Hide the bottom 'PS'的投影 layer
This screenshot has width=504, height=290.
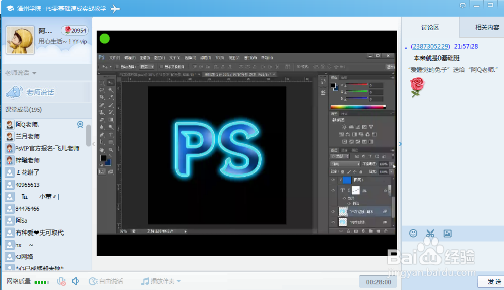pyautogui.click(x=333, y=222)
